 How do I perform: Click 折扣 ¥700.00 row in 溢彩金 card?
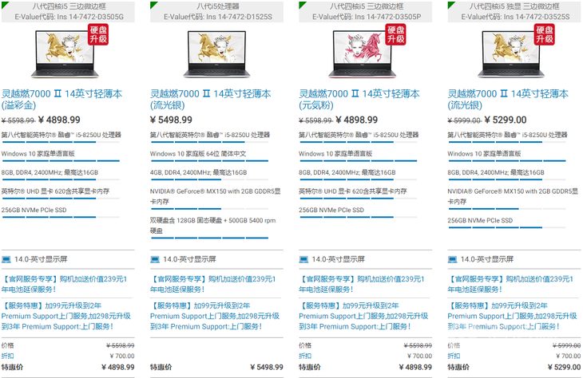pos(68,356)
